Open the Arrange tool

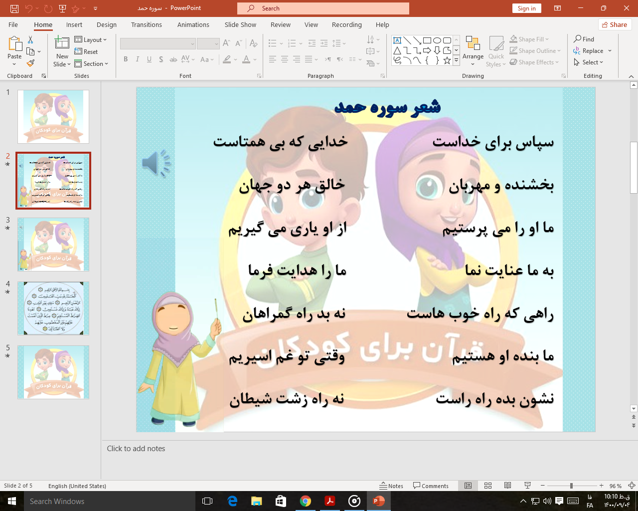click(473, 50)
